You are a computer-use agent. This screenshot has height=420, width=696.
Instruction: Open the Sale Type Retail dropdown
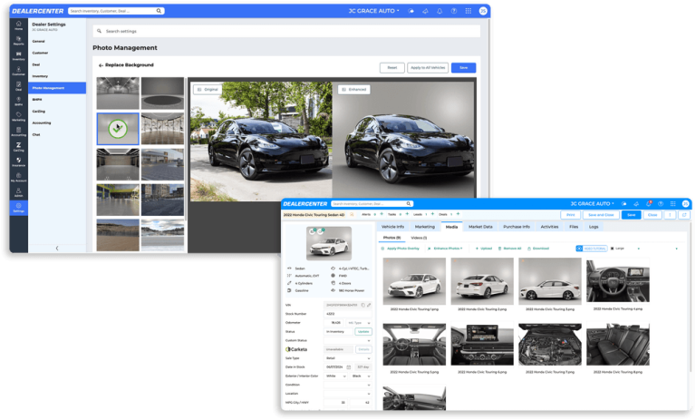pos(348,358)
